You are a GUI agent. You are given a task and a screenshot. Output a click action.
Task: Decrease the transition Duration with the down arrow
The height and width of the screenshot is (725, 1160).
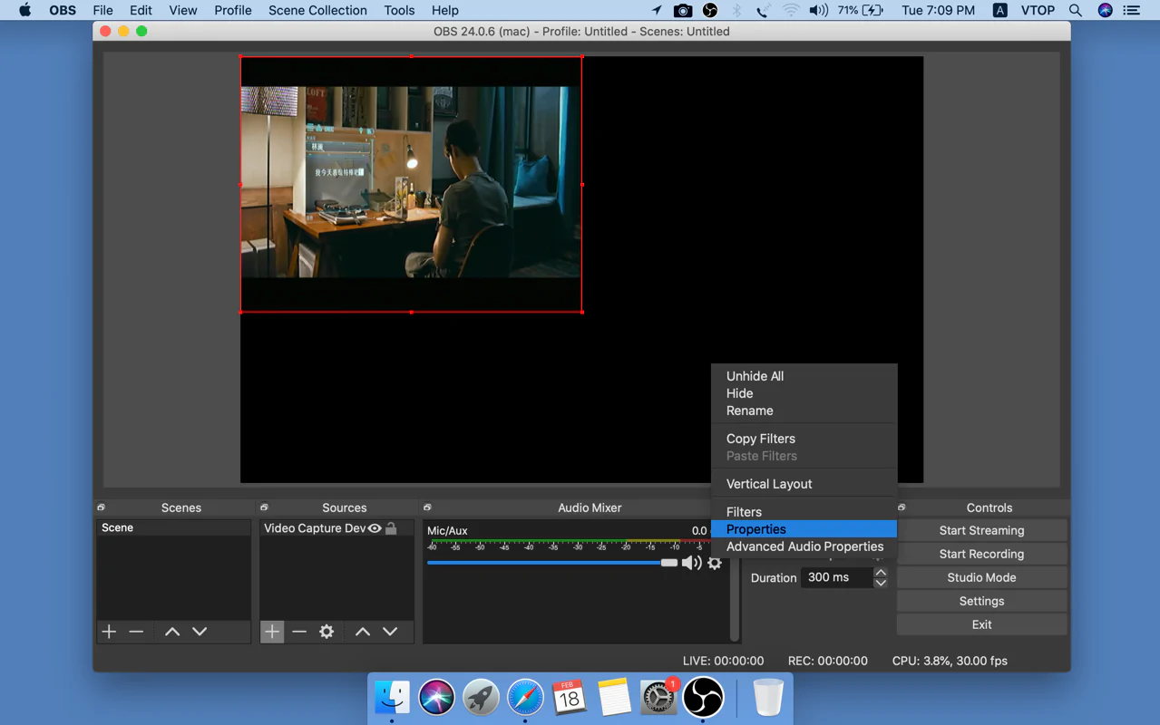[x=881, y=583]
